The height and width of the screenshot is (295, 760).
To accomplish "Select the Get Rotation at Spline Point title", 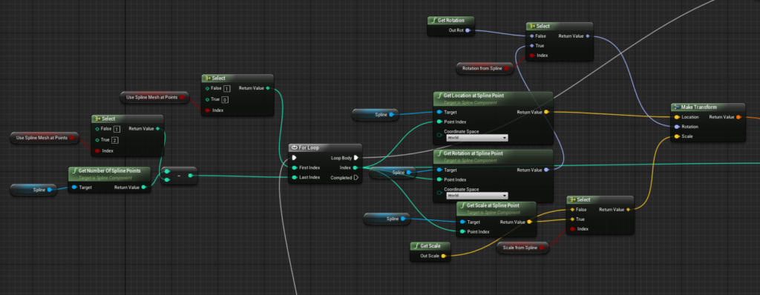I will point(473,153).
